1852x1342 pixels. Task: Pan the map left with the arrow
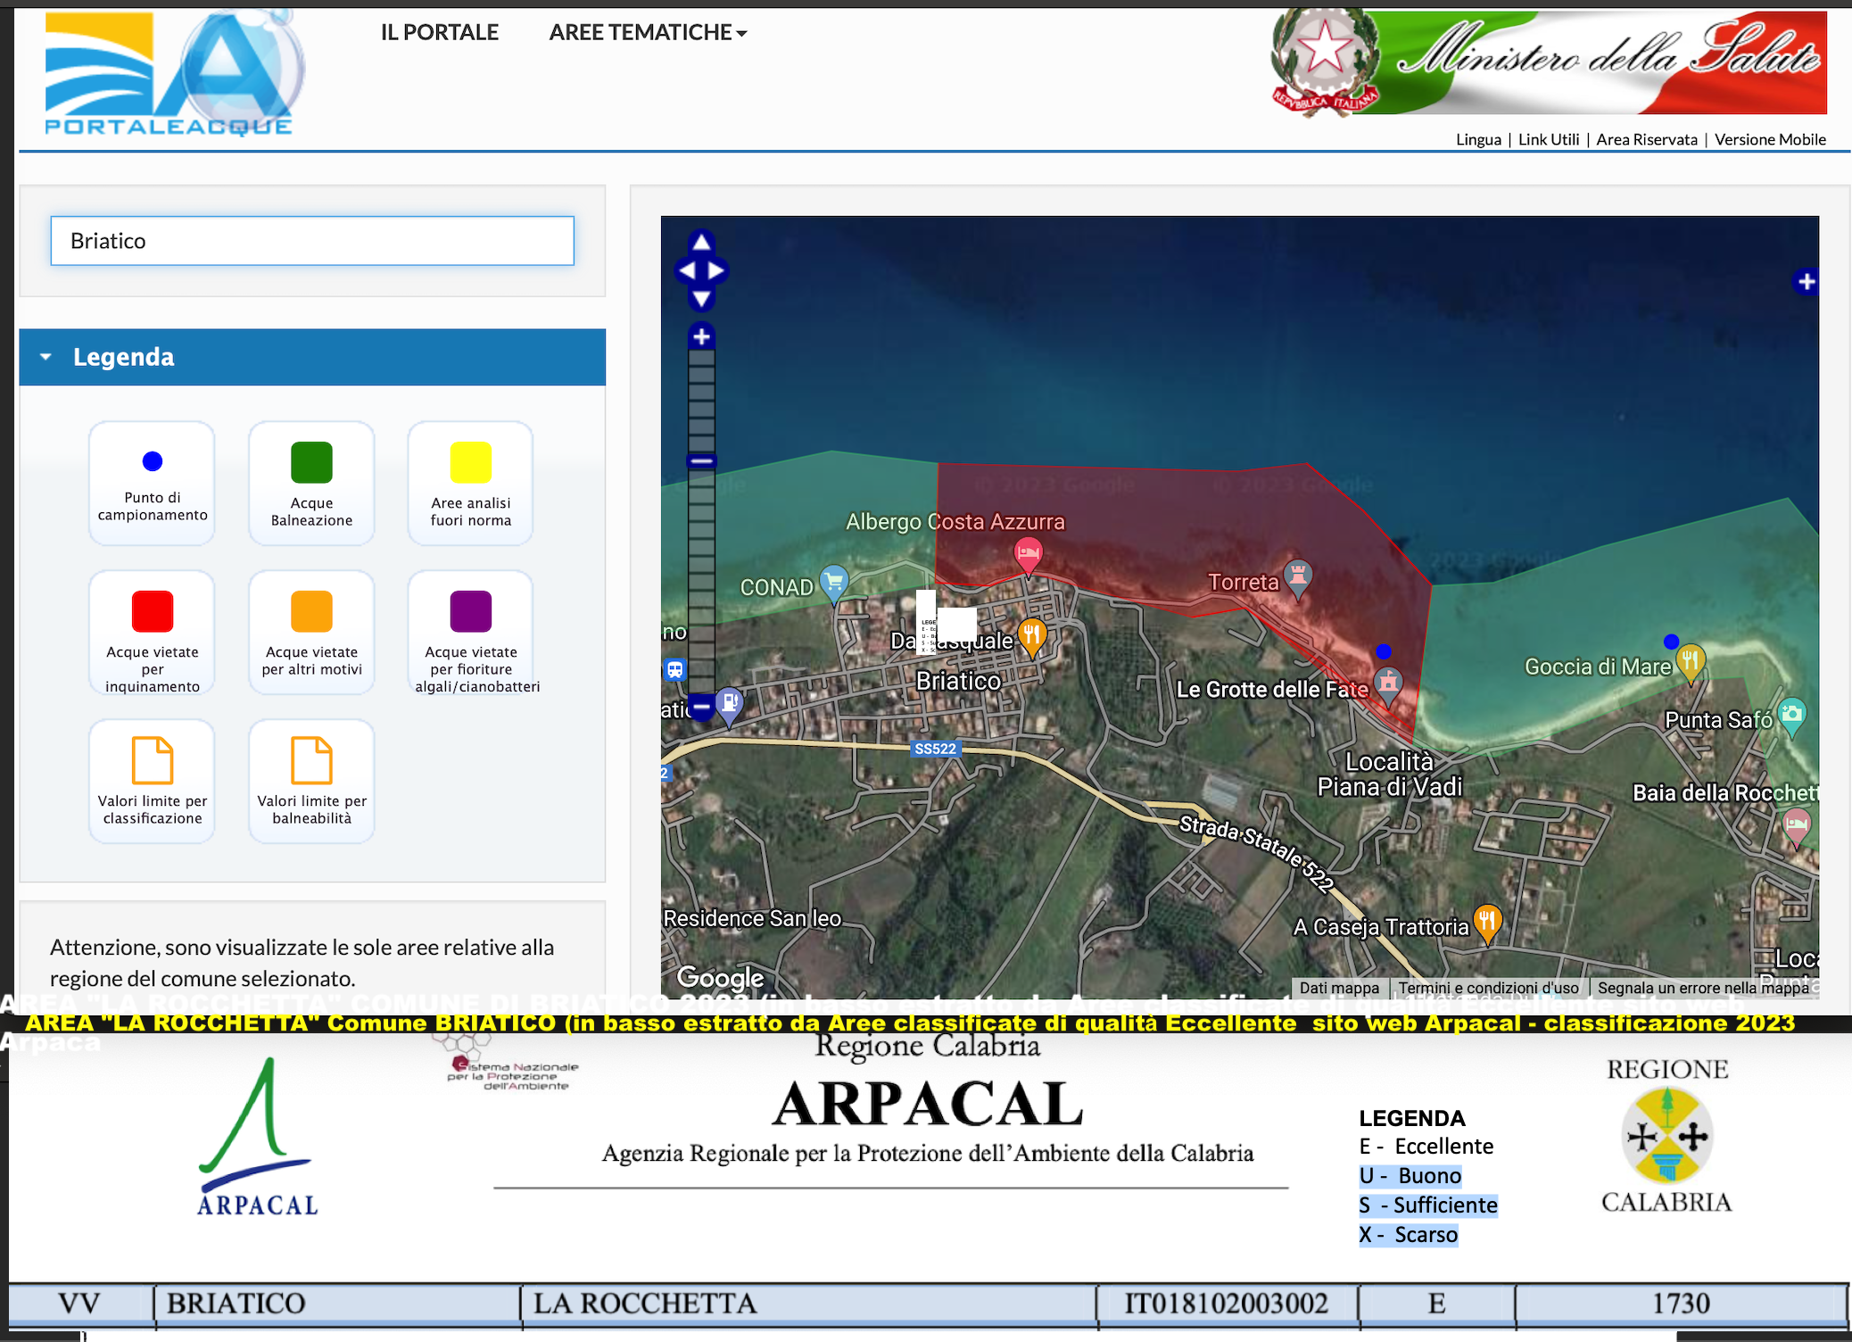[686, 270]
